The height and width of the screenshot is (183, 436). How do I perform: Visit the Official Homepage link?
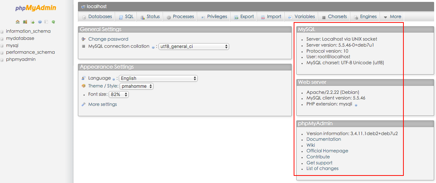coord(327,151)
